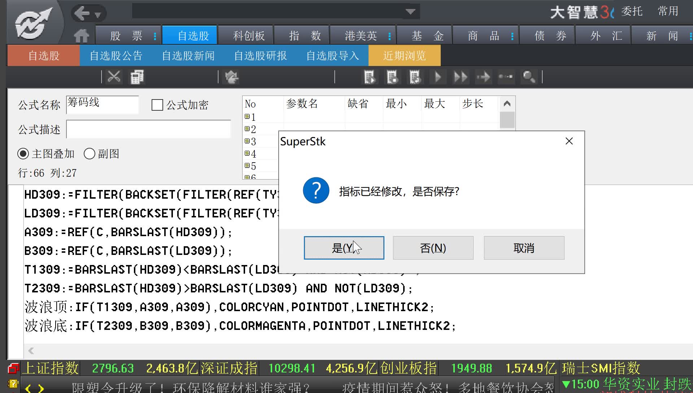Open the 自选股新闻 sub-tab
The width and height of the screenshot is (693, 393).
188,56
